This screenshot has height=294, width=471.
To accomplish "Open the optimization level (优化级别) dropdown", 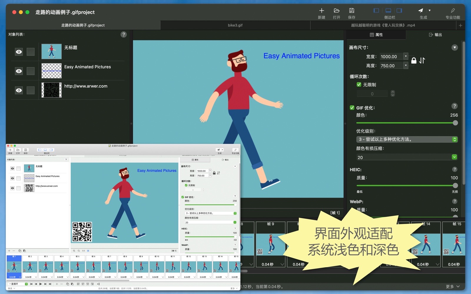I will 455,139.
